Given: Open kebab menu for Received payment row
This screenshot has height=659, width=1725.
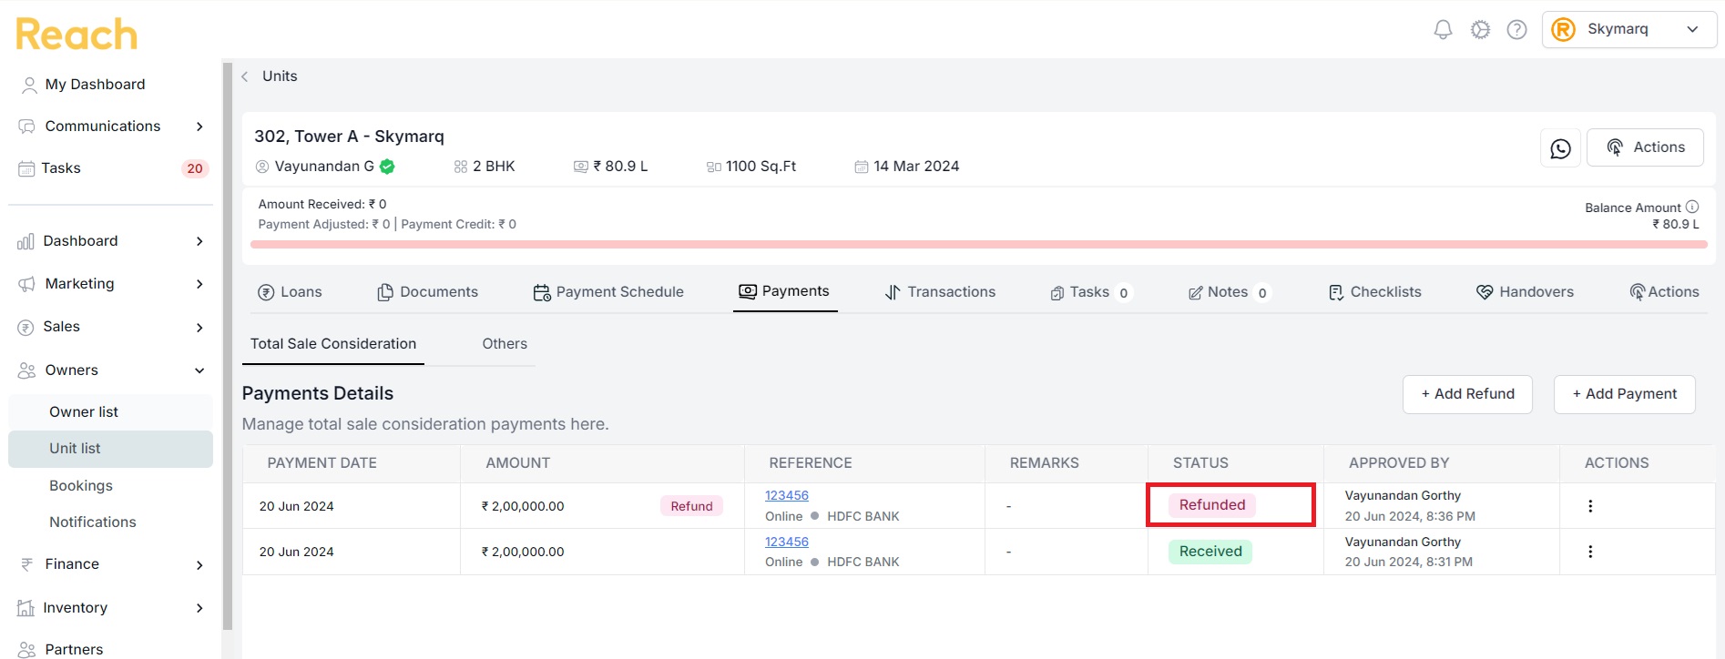Looking at the screenshot, I should (x=1590, y=552).
